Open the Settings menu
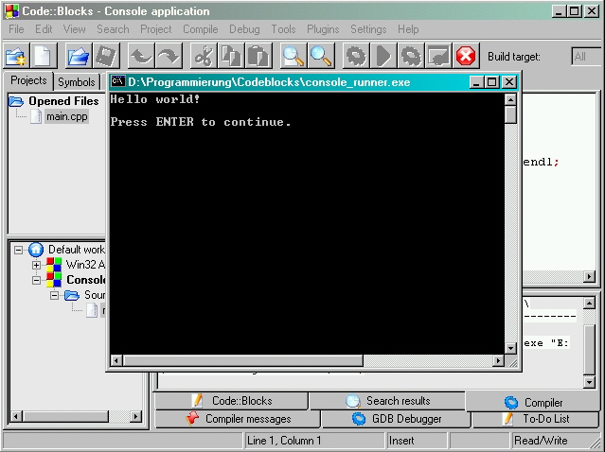 click(368, 29)
